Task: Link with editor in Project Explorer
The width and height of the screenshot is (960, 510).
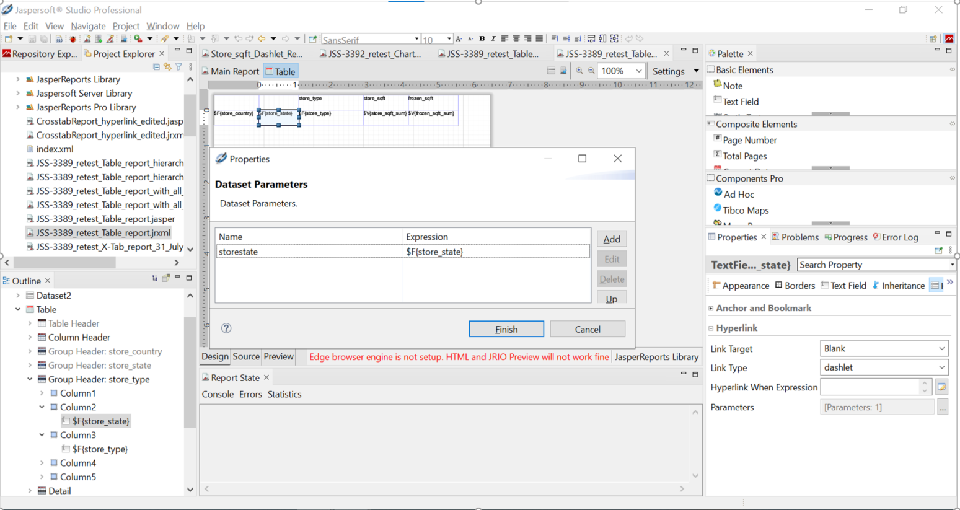Action: (x=167, y=66)
